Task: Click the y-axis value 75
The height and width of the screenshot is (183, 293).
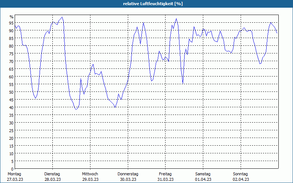Action: [11, 53]
